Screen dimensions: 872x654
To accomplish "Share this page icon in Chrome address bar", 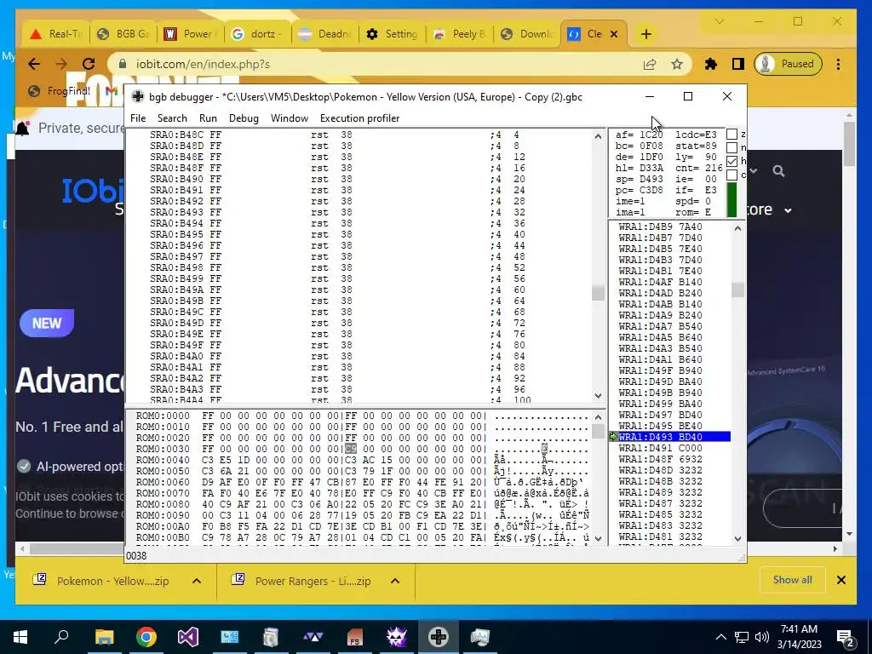I will (650, 64).
